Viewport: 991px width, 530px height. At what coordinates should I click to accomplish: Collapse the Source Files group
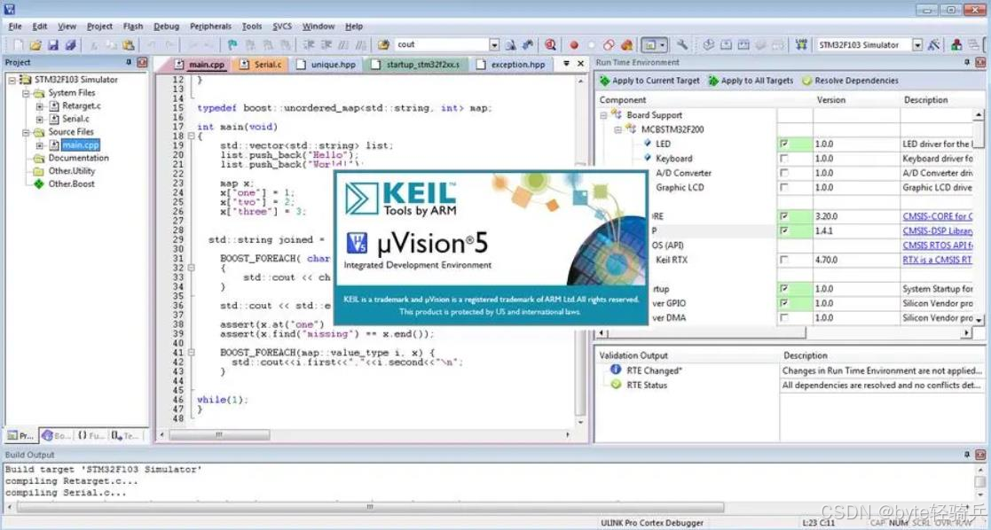(26, 133)
